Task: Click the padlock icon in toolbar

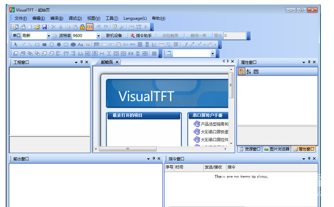Action: tap(82, 27)
